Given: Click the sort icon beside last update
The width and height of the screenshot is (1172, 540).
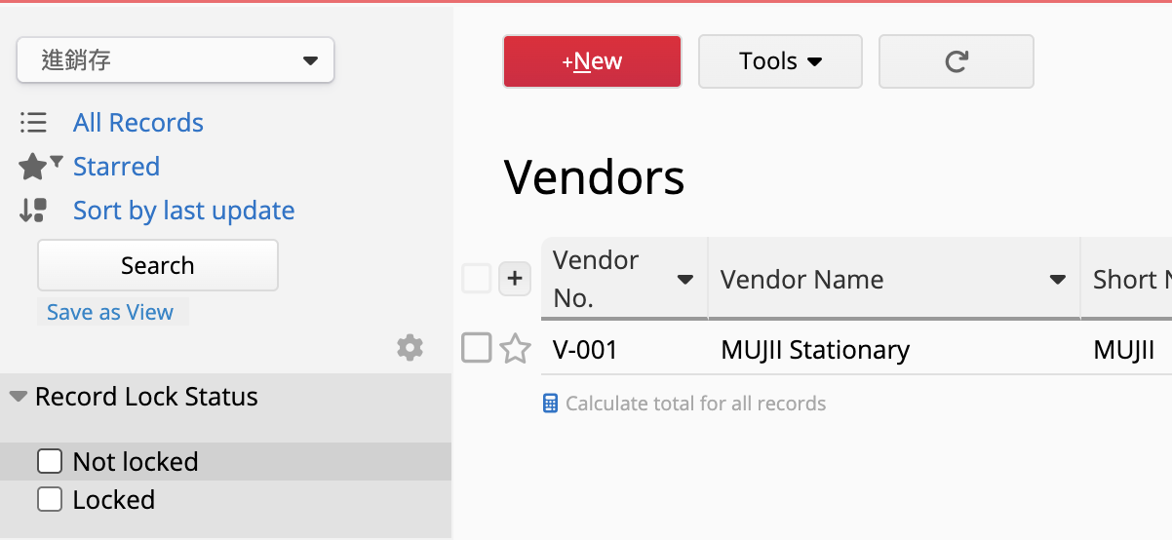Looking at the screenshot, I should 33,211.
